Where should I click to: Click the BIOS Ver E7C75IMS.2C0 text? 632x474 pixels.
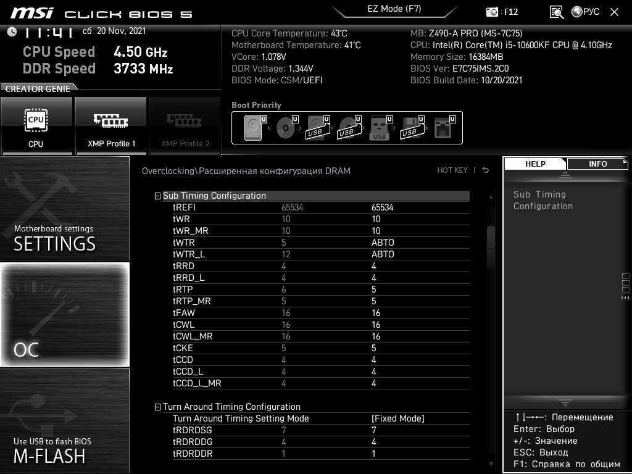pos(459,69)
